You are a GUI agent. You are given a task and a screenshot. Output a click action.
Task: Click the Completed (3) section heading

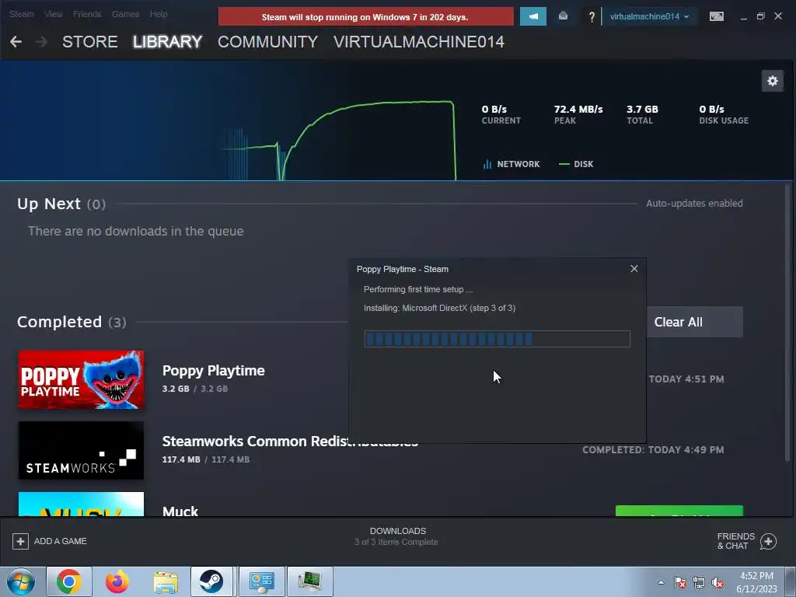(x=72, y=322)
